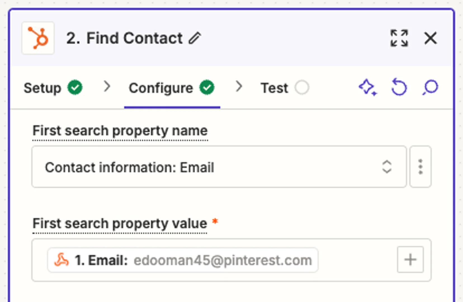Close the Find Contact step panel
This screenshot has height=302, width=463.
(431, 38)
